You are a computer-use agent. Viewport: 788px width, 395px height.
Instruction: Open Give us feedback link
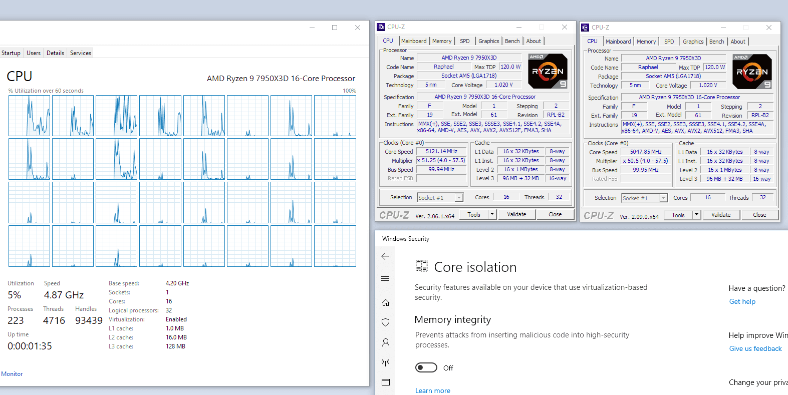(755, 348)
